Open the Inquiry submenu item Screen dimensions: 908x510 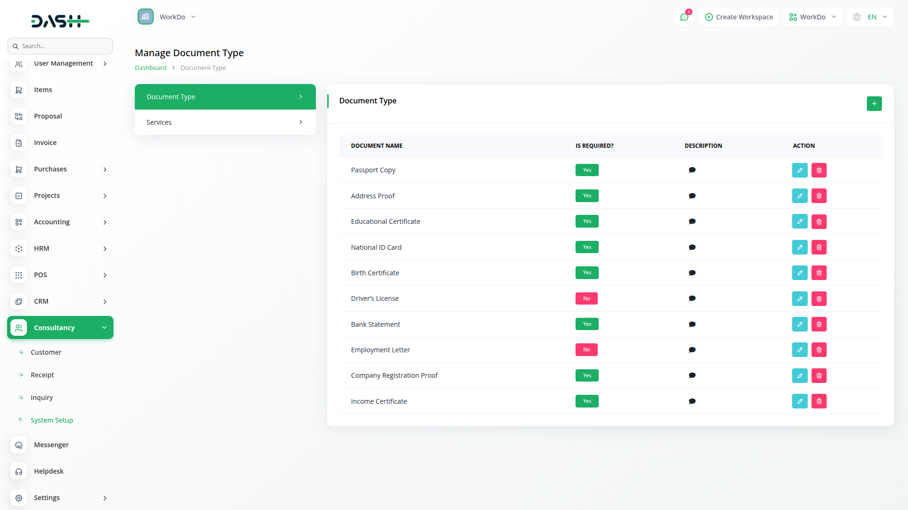pyautogui.click(x=42, y=398)
